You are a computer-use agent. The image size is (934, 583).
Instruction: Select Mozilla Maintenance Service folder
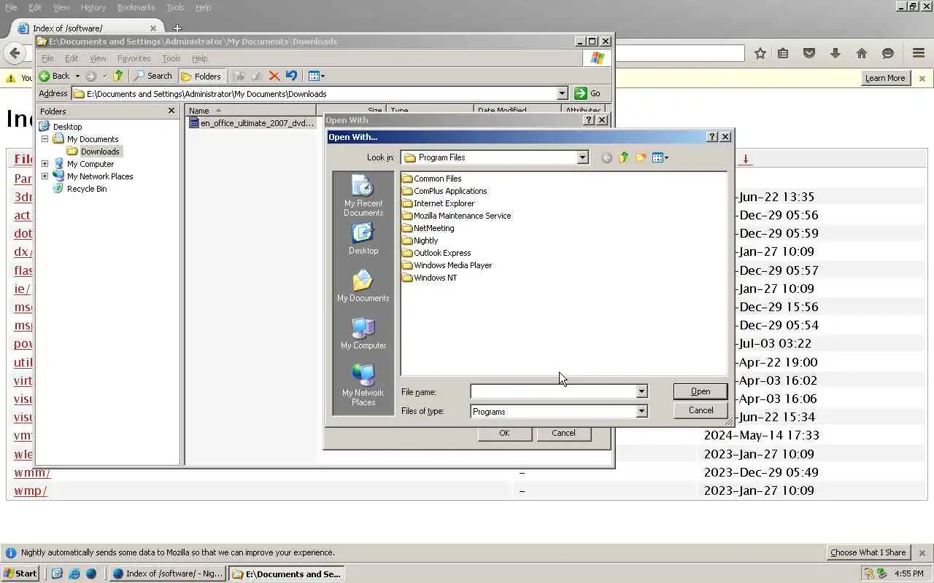coord(457,216)
